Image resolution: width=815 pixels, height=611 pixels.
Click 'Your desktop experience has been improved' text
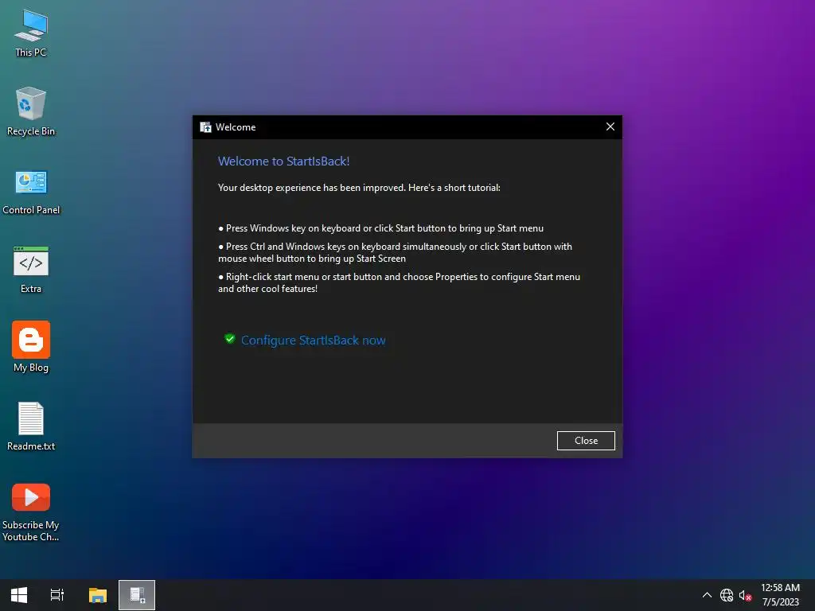tap(359, 188)
